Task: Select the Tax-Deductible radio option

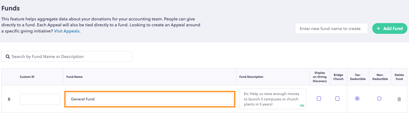Action: click(x=357, y=99)
